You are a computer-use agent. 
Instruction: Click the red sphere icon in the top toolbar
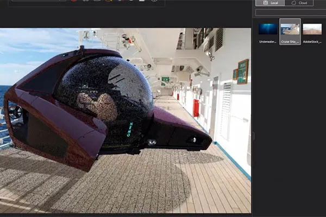tap(73, 1)
